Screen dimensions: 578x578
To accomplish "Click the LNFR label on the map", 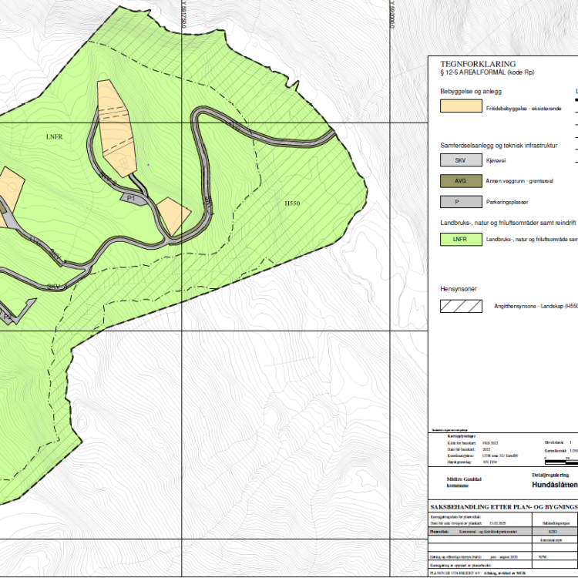I will tap(54, 136).
